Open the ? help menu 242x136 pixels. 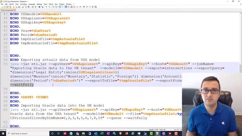point(74,4)
